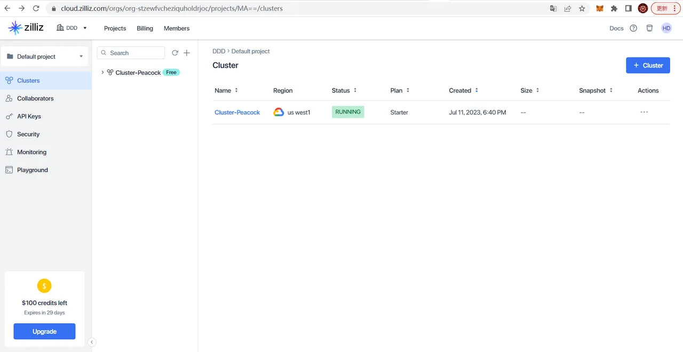This screenshot has width=683, height=352.
Task: Open the Members page
Action: [x=177, y=28]
